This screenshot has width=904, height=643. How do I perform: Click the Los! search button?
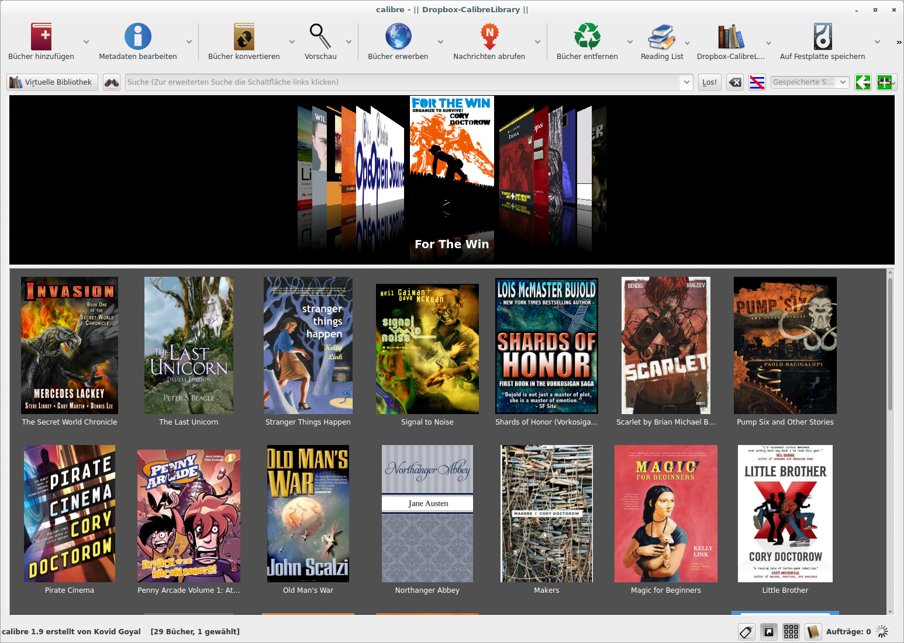click(709, 82)
